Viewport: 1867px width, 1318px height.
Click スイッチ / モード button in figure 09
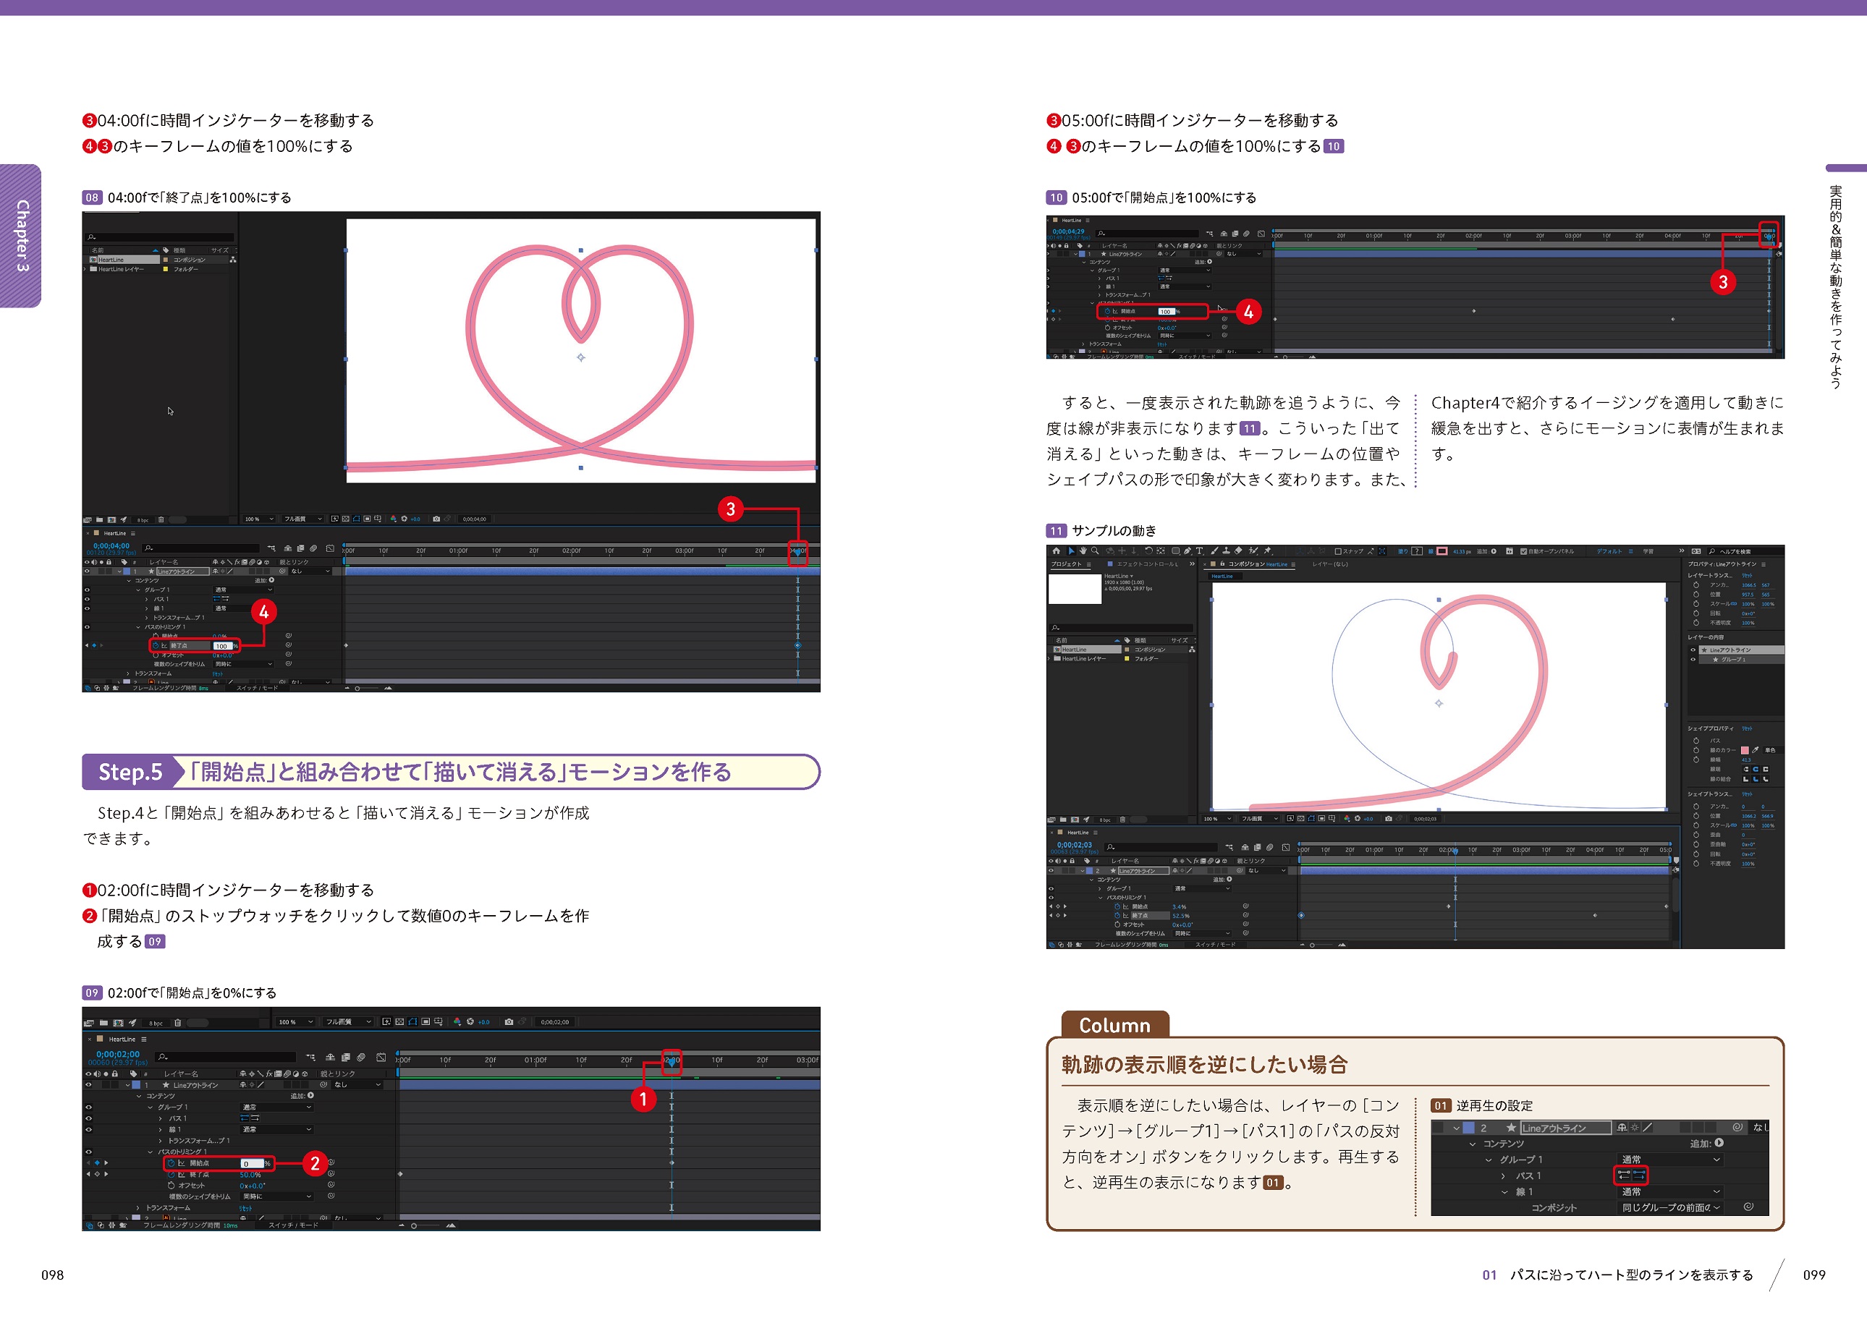pyautogui.click(x=294, y=1225)
